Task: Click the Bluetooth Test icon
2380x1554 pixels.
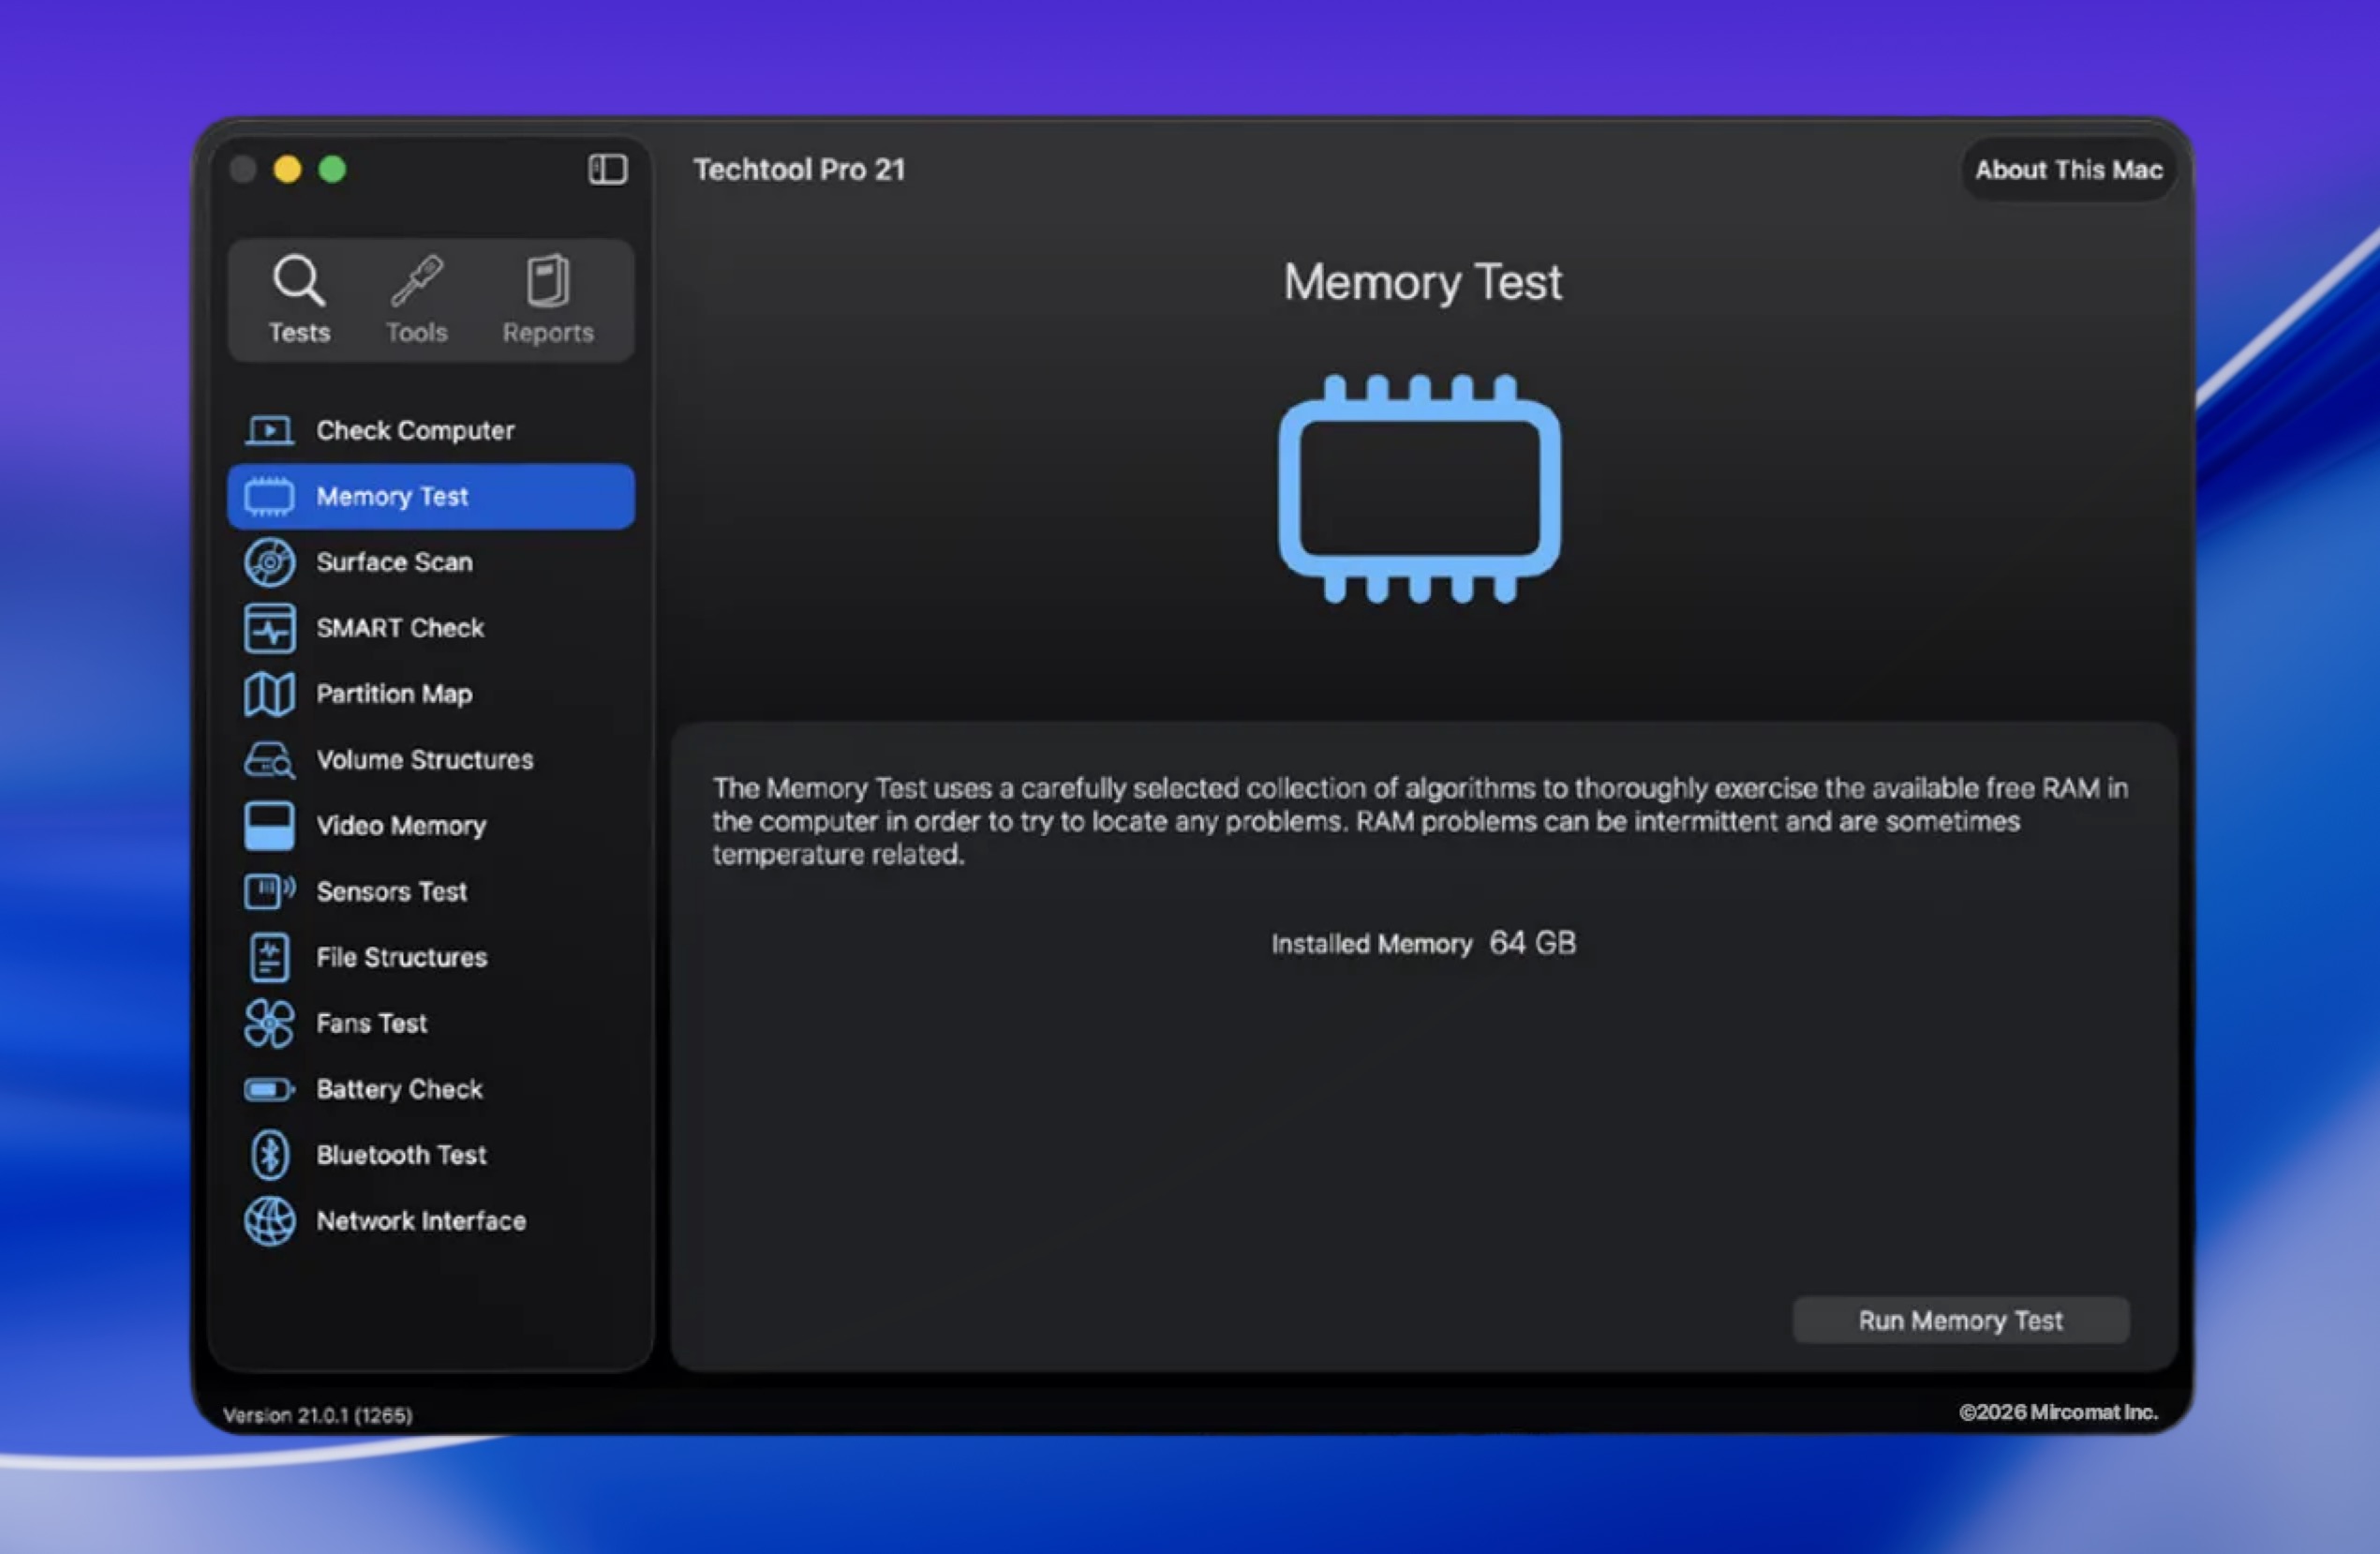Action: [269, 1155]
